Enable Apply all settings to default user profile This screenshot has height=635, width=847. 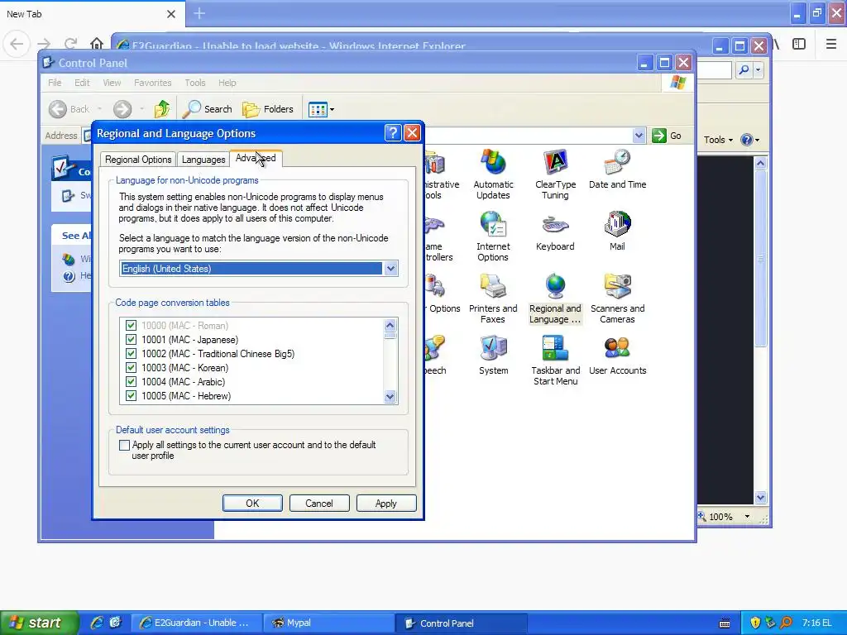click(124, 446)
